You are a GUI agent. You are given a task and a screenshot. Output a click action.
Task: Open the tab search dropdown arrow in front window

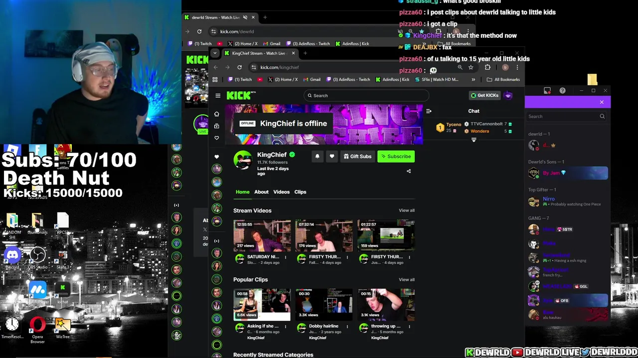(x=215, y=53)
